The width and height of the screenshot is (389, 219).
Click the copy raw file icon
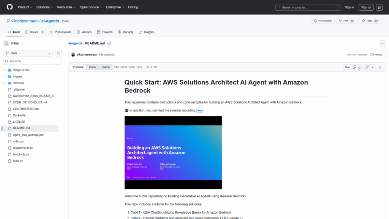pos(354,67)
